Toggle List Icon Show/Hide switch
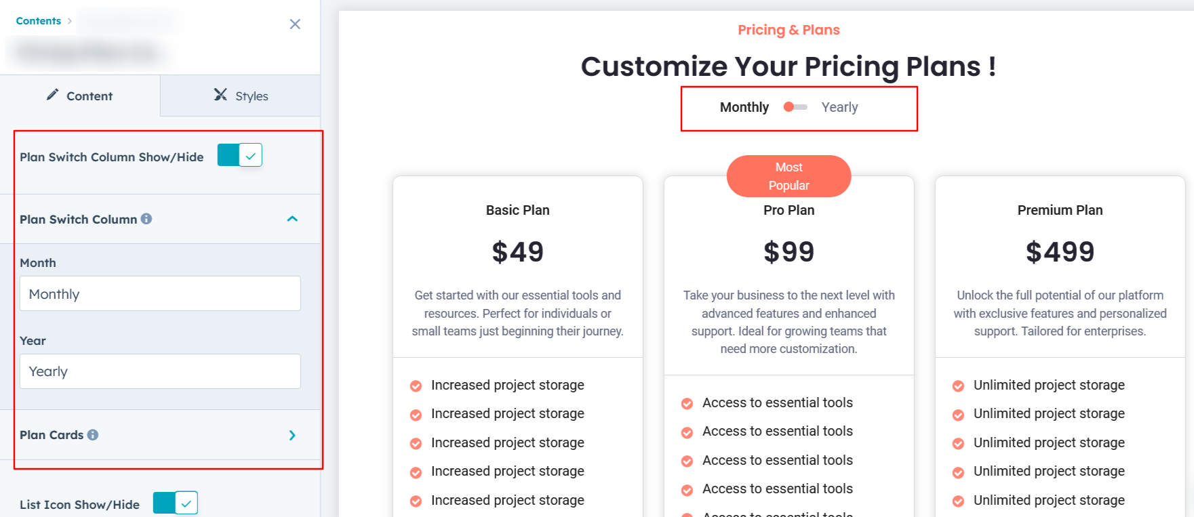The image size is (1194, 517). [x=175, y=503]
